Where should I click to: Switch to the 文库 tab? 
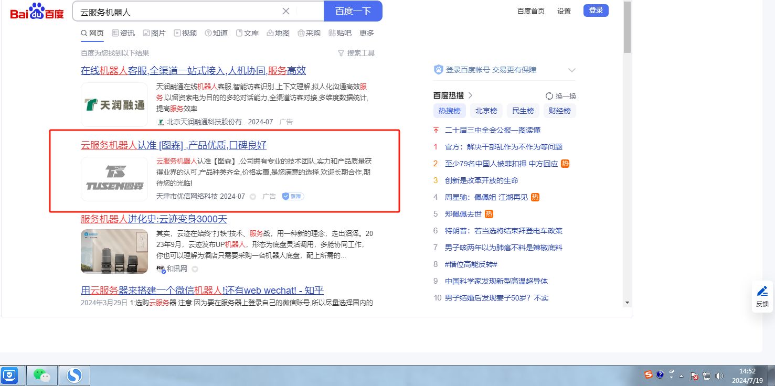point(247,33)
